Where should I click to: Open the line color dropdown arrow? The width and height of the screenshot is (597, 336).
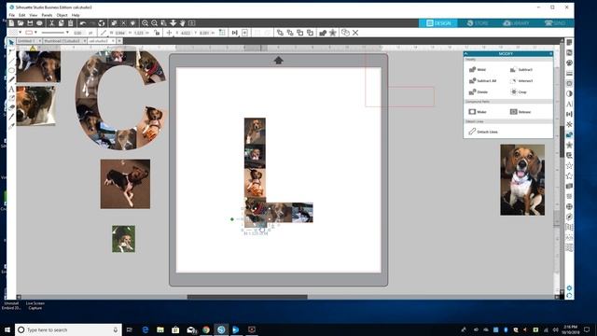[35, 33]
